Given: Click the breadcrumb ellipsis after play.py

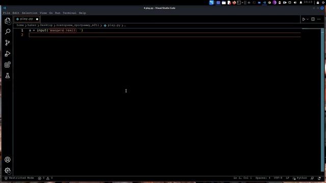Looking at the screenshot, I should tap(125, 25).
